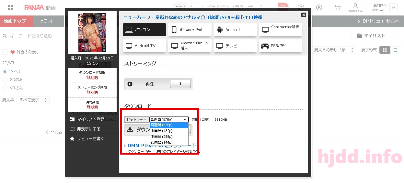Viewport: 404px width, 183px height.
Task: Open the ビットレート quality dropdown
Action: [x=169, y=119]
